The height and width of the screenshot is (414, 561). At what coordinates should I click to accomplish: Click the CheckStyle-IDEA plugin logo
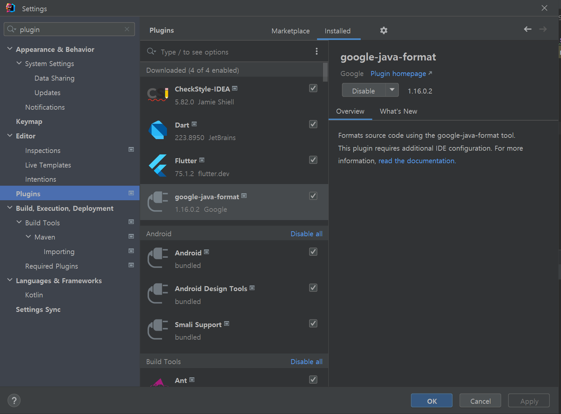[x=158, y=94]
